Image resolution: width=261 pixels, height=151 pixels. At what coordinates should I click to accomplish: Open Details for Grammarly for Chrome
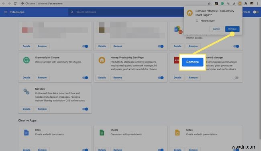coord(27,78)
